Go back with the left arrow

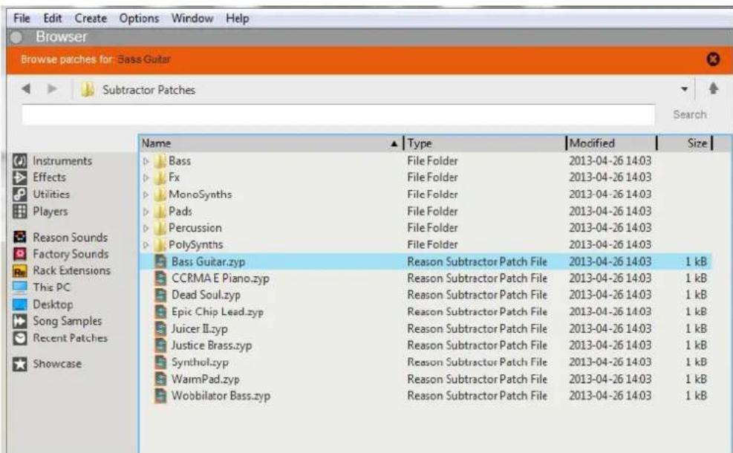pos(26,88)
